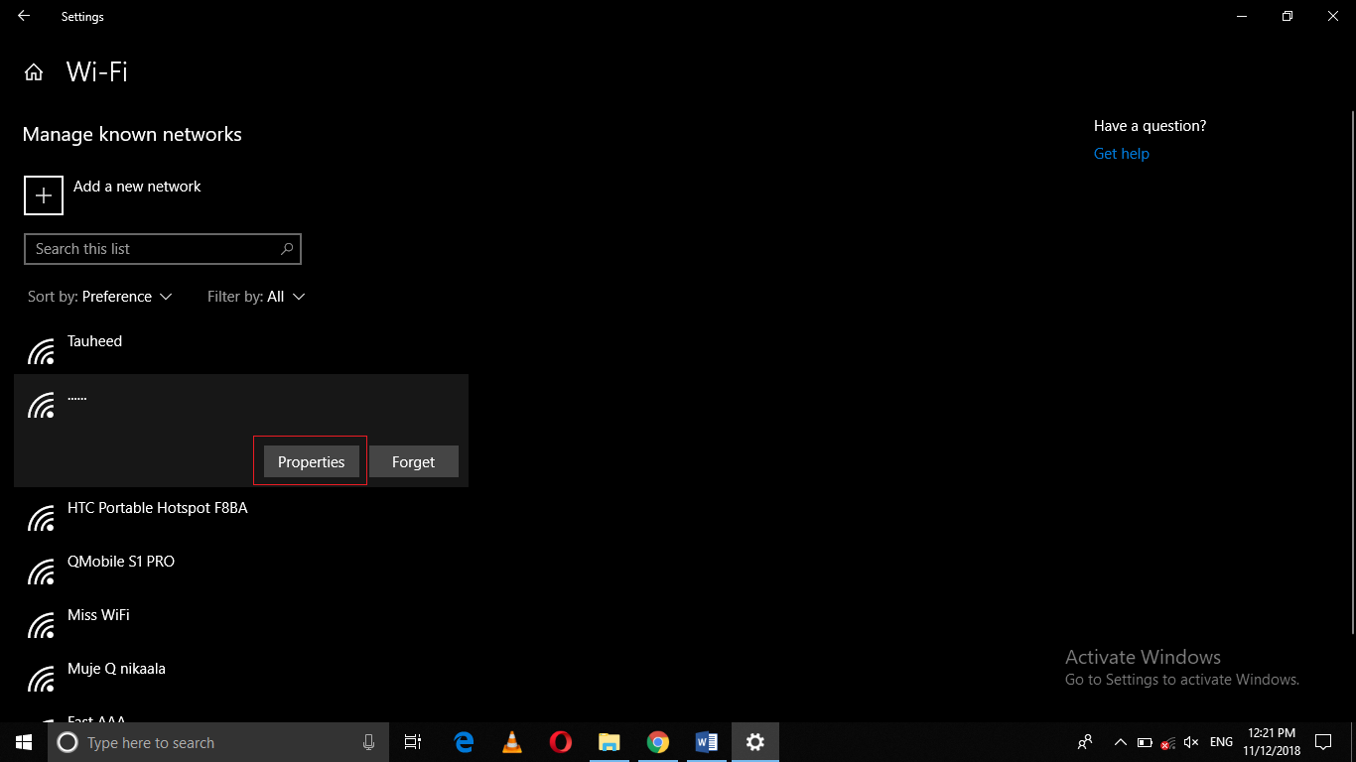
Task: Open VLC media player from the taskbar
Action: point(511,742)
